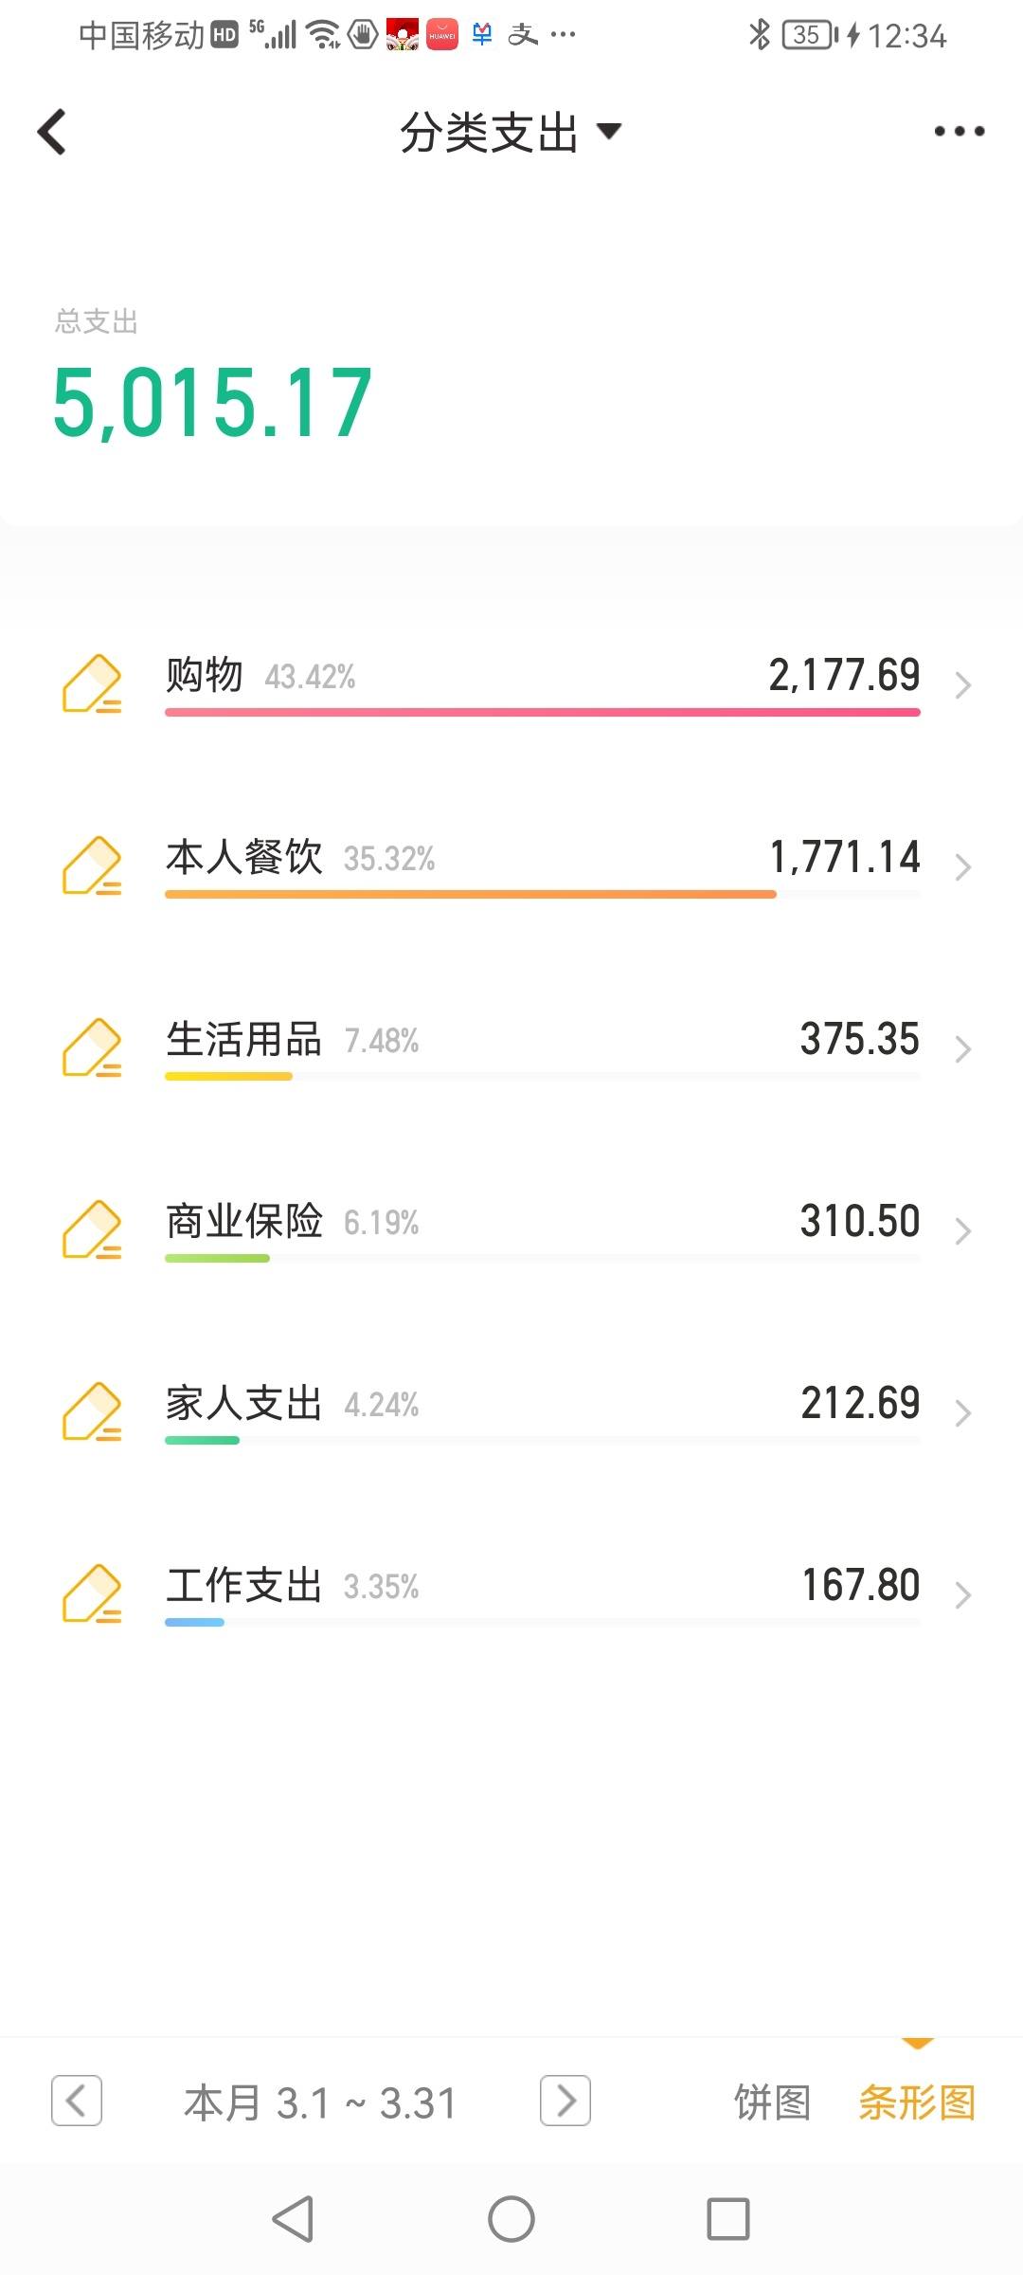The height and width of the screenshot is (2275, 1023).
Task: Tap the edit icon beside 购物
Action: pos(92,683)
